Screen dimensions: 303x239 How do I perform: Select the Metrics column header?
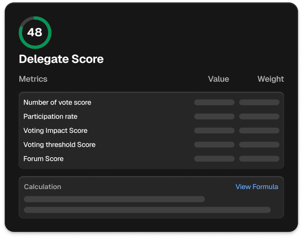(x=33, y=79)
